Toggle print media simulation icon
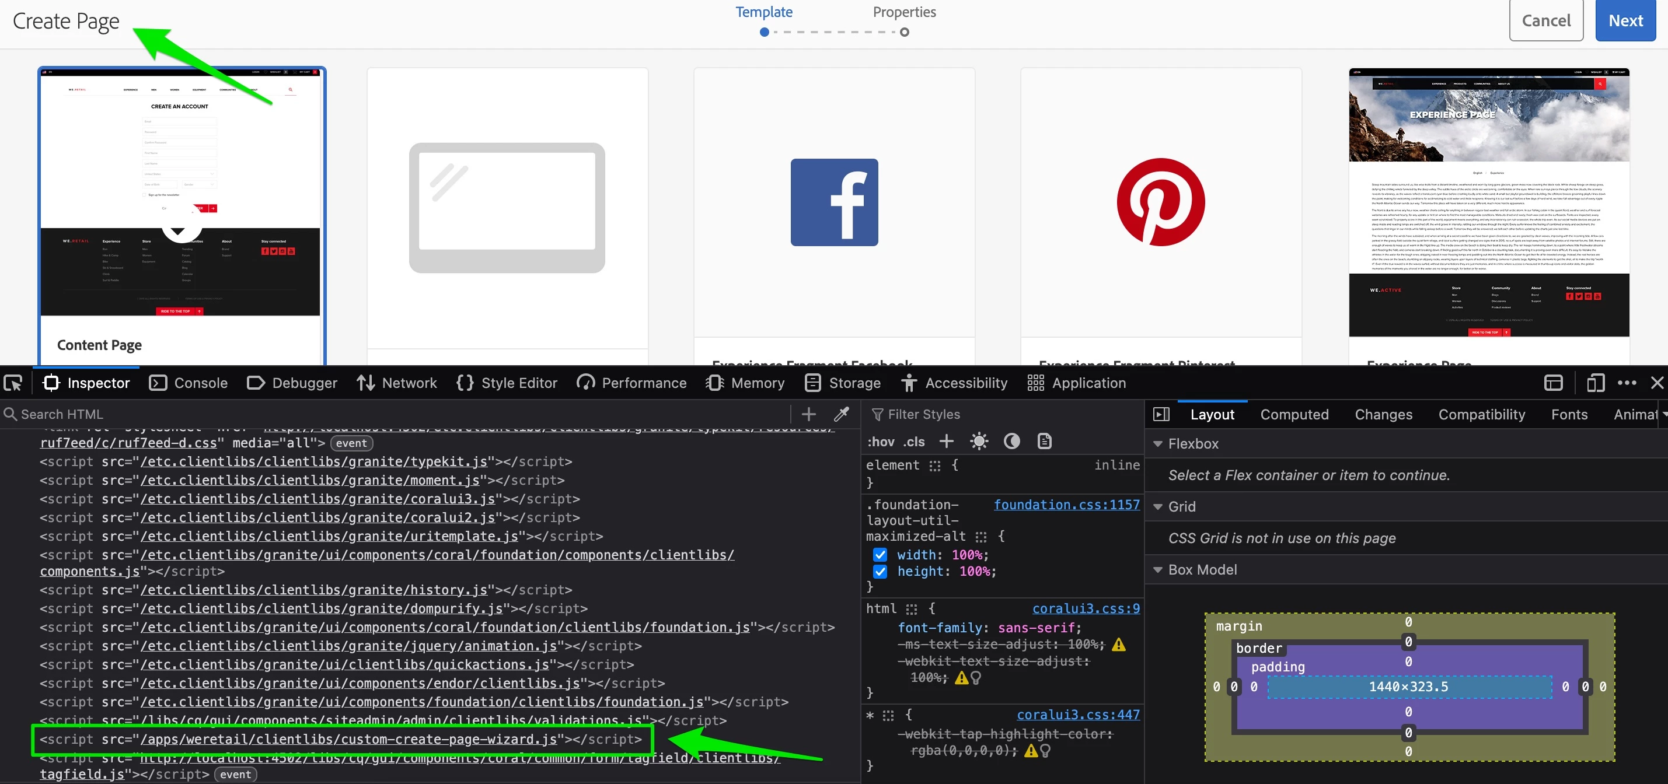1668x784 pixels. click(x=1045, y=442)
